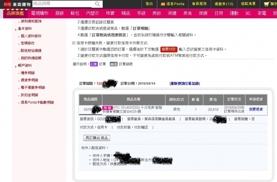Expand the 帳戶資料 sidebar section

[25, 65]
